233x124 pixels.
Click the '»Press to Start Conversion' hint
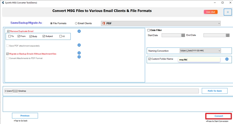[x=217, y=121]
